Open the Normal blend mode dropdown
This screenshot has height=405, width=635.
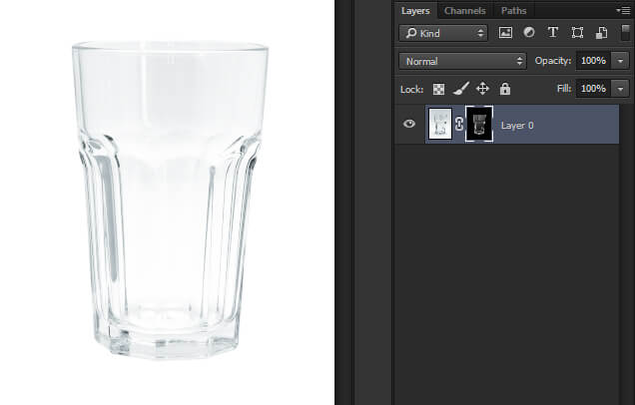point(461,61)
